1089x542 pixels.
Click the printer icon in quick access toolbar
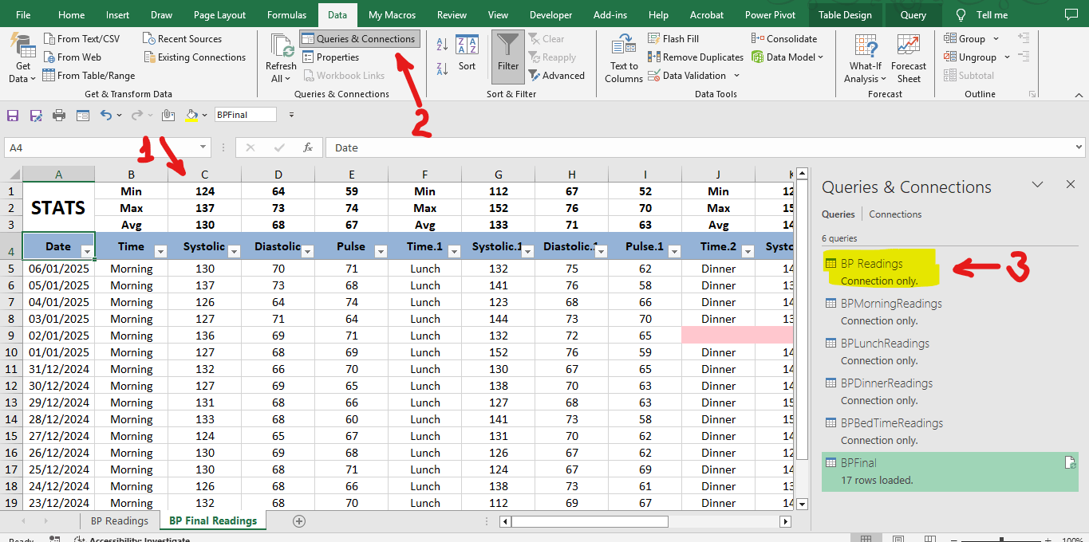pyautogui.click(x=59, y=115)
